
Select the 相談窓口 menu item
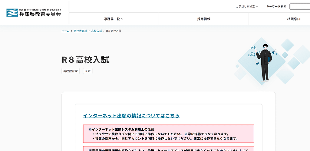(x=293, y=19)
